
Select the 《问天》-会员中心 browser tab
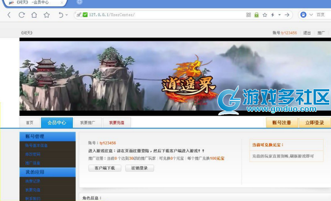(x=35, y=3)
